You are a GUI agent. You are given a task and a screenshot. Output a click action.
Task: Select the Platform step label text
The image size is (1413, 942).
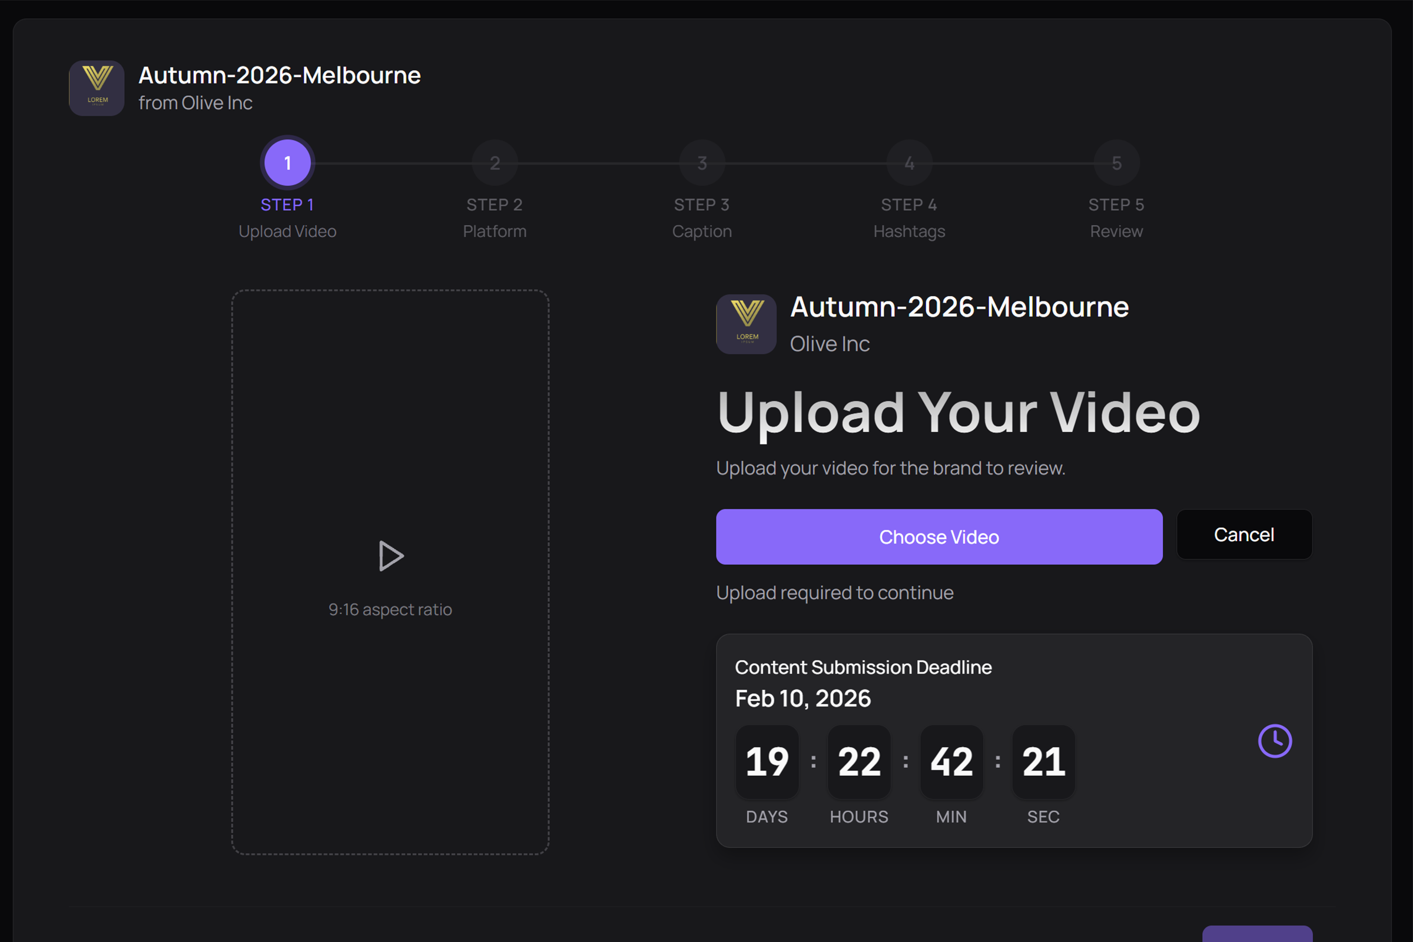tap(495, 231)
